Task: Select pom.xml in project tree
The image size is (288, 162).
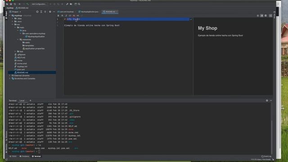Action: click(20, 70)
